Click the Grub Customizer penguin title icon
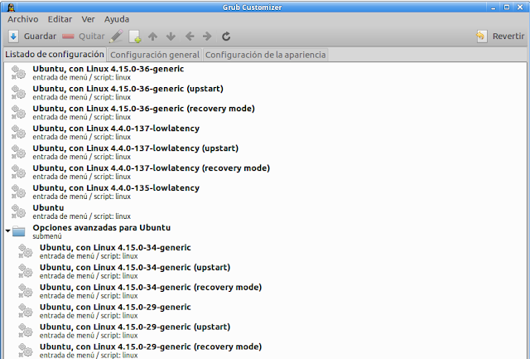This screenshot has width=530, height=359. point(11,7)
